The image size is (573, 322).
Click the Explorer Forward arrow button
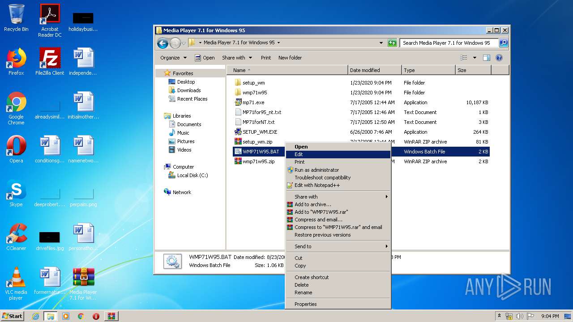tap(175, 43)
